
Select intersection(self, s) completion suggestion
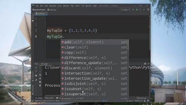coord(94,73)
